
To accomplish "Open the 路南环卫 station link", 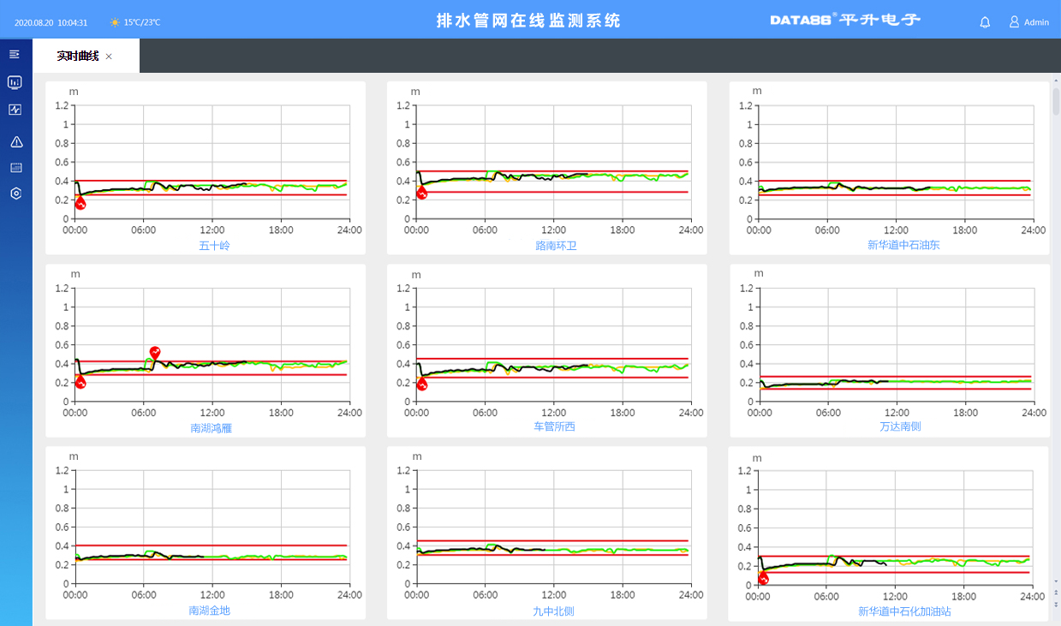I will [556, 246].
